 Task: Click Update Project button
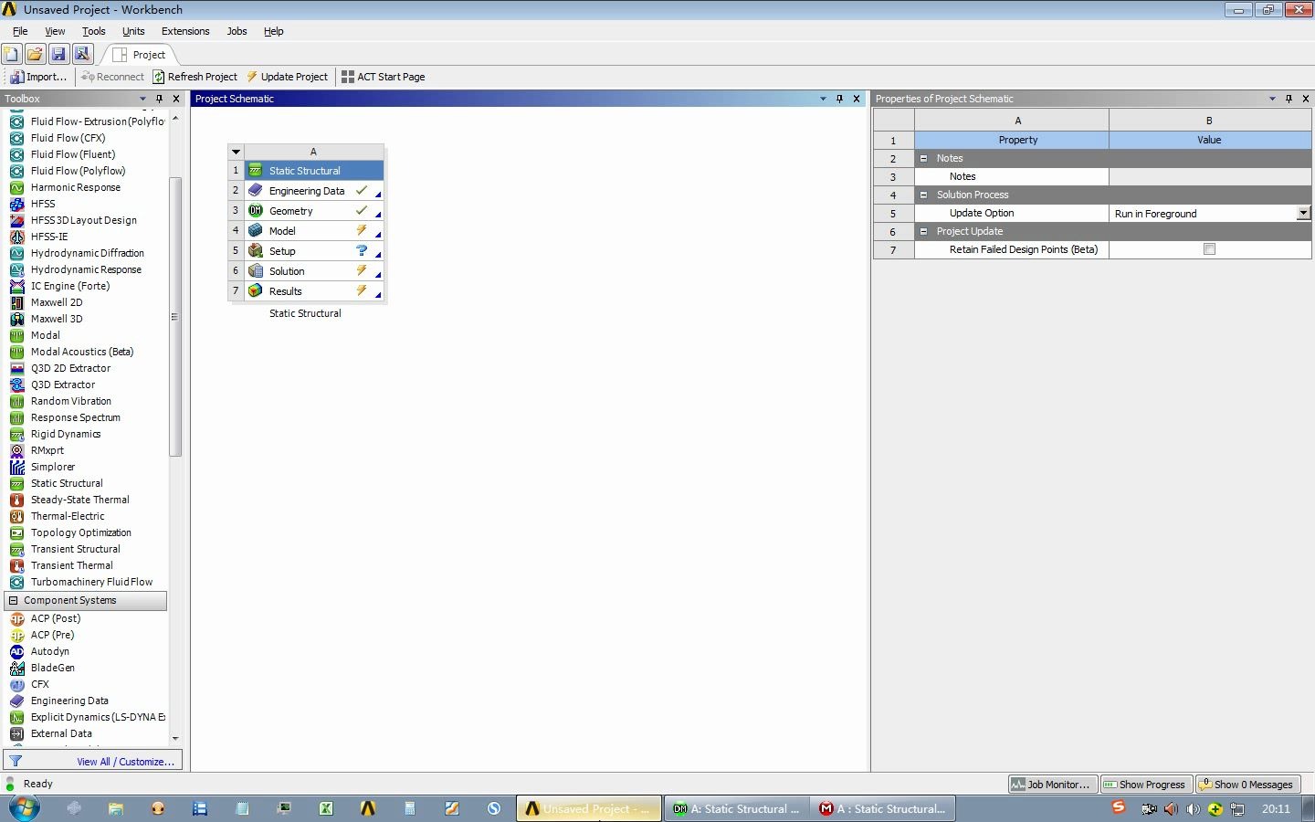(287, 77)
